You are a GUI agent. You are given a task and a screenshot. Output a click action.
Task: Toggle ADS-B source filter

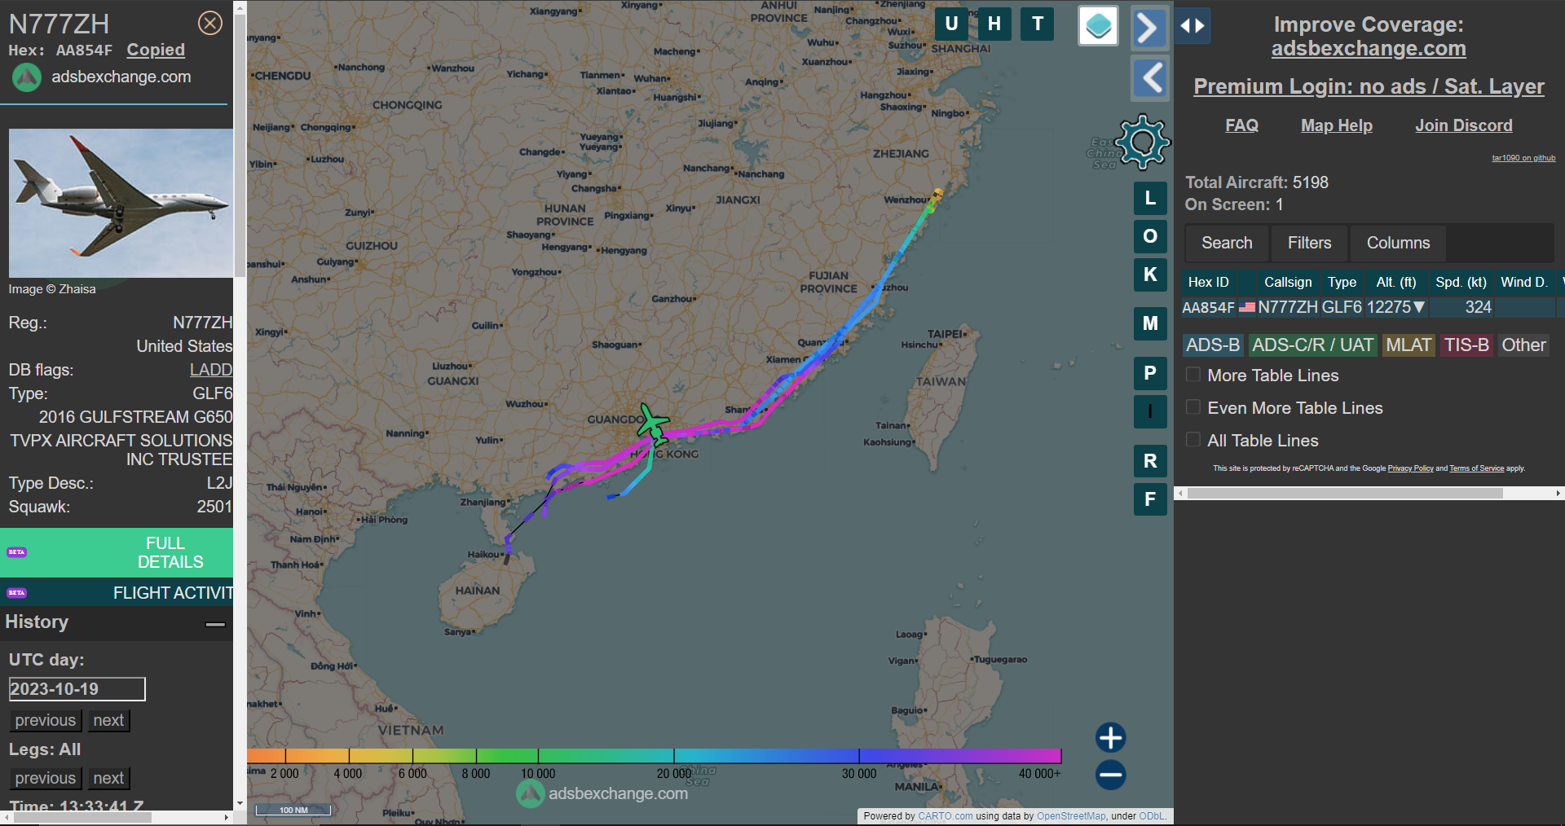tap(1213, 345)
